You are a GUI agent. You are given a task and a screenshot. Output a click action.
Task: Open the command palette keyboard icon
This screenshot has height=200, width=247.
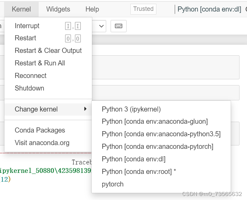pyautogui.click(x=118, y=26)
